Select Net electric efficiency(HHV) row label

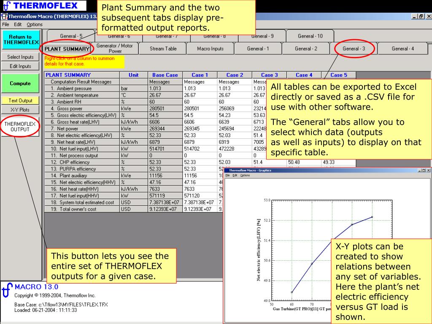coord(82,182)
